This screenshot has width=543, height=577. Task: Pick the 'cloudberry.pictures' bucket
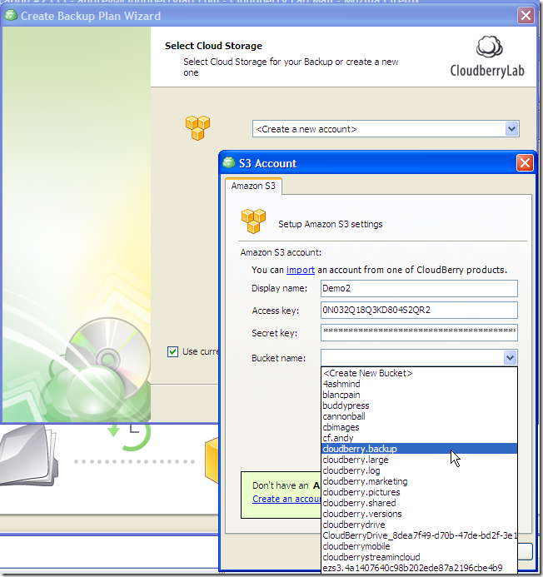[419, 492]
